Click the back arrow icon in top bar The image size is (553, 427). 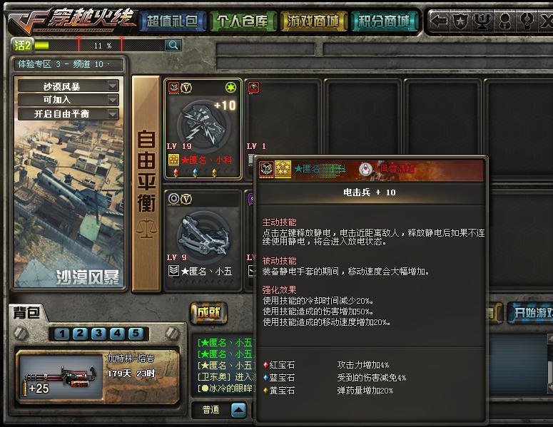[440, 21]
